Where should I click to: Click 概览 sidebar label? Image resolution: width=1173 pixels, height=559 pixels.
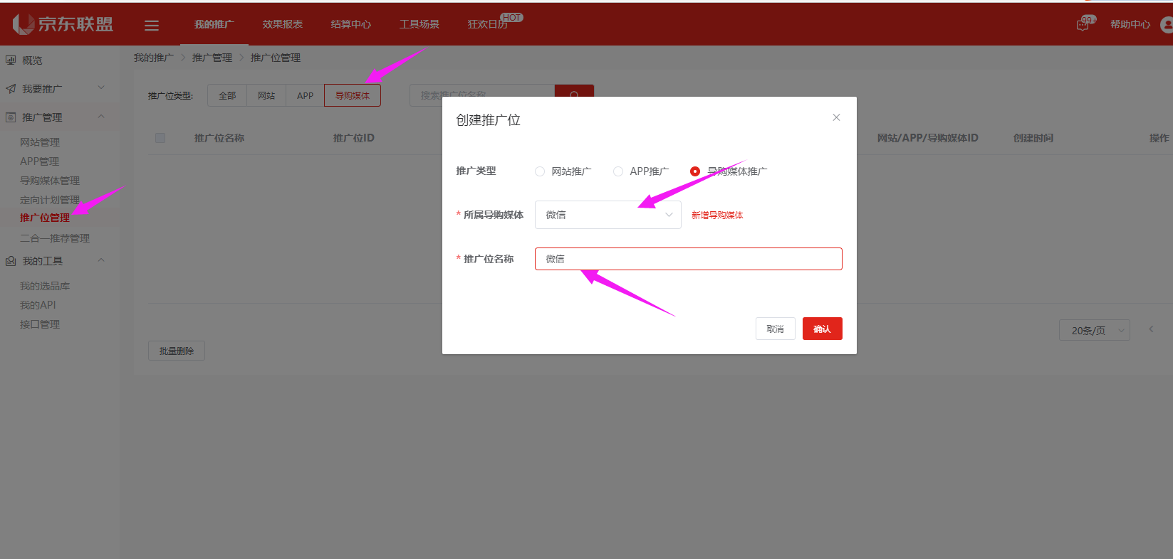click(32, 60)
